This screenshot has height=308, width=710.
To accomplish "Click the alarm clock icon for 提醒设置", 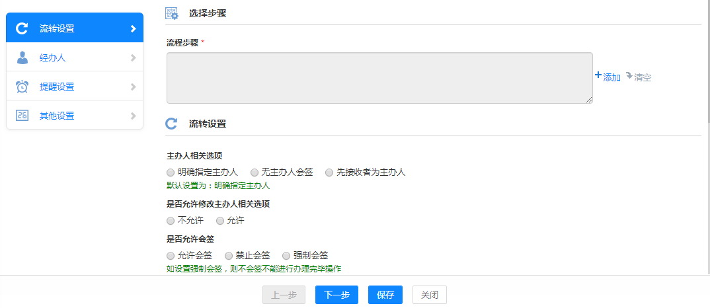I will tap(22, 87).
